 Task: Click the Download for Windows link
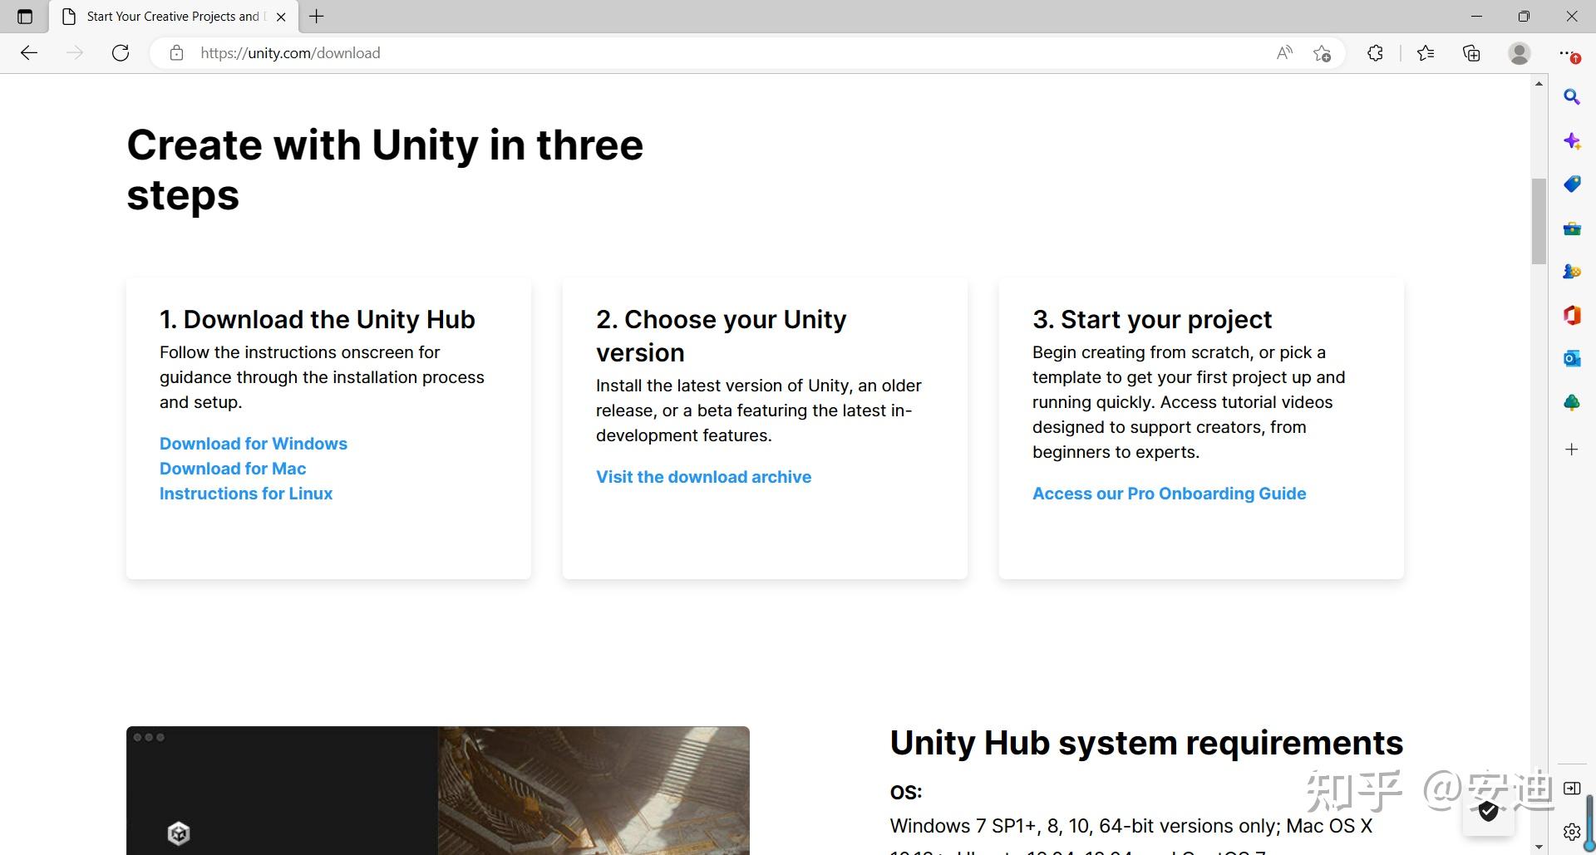pos(253,443)
